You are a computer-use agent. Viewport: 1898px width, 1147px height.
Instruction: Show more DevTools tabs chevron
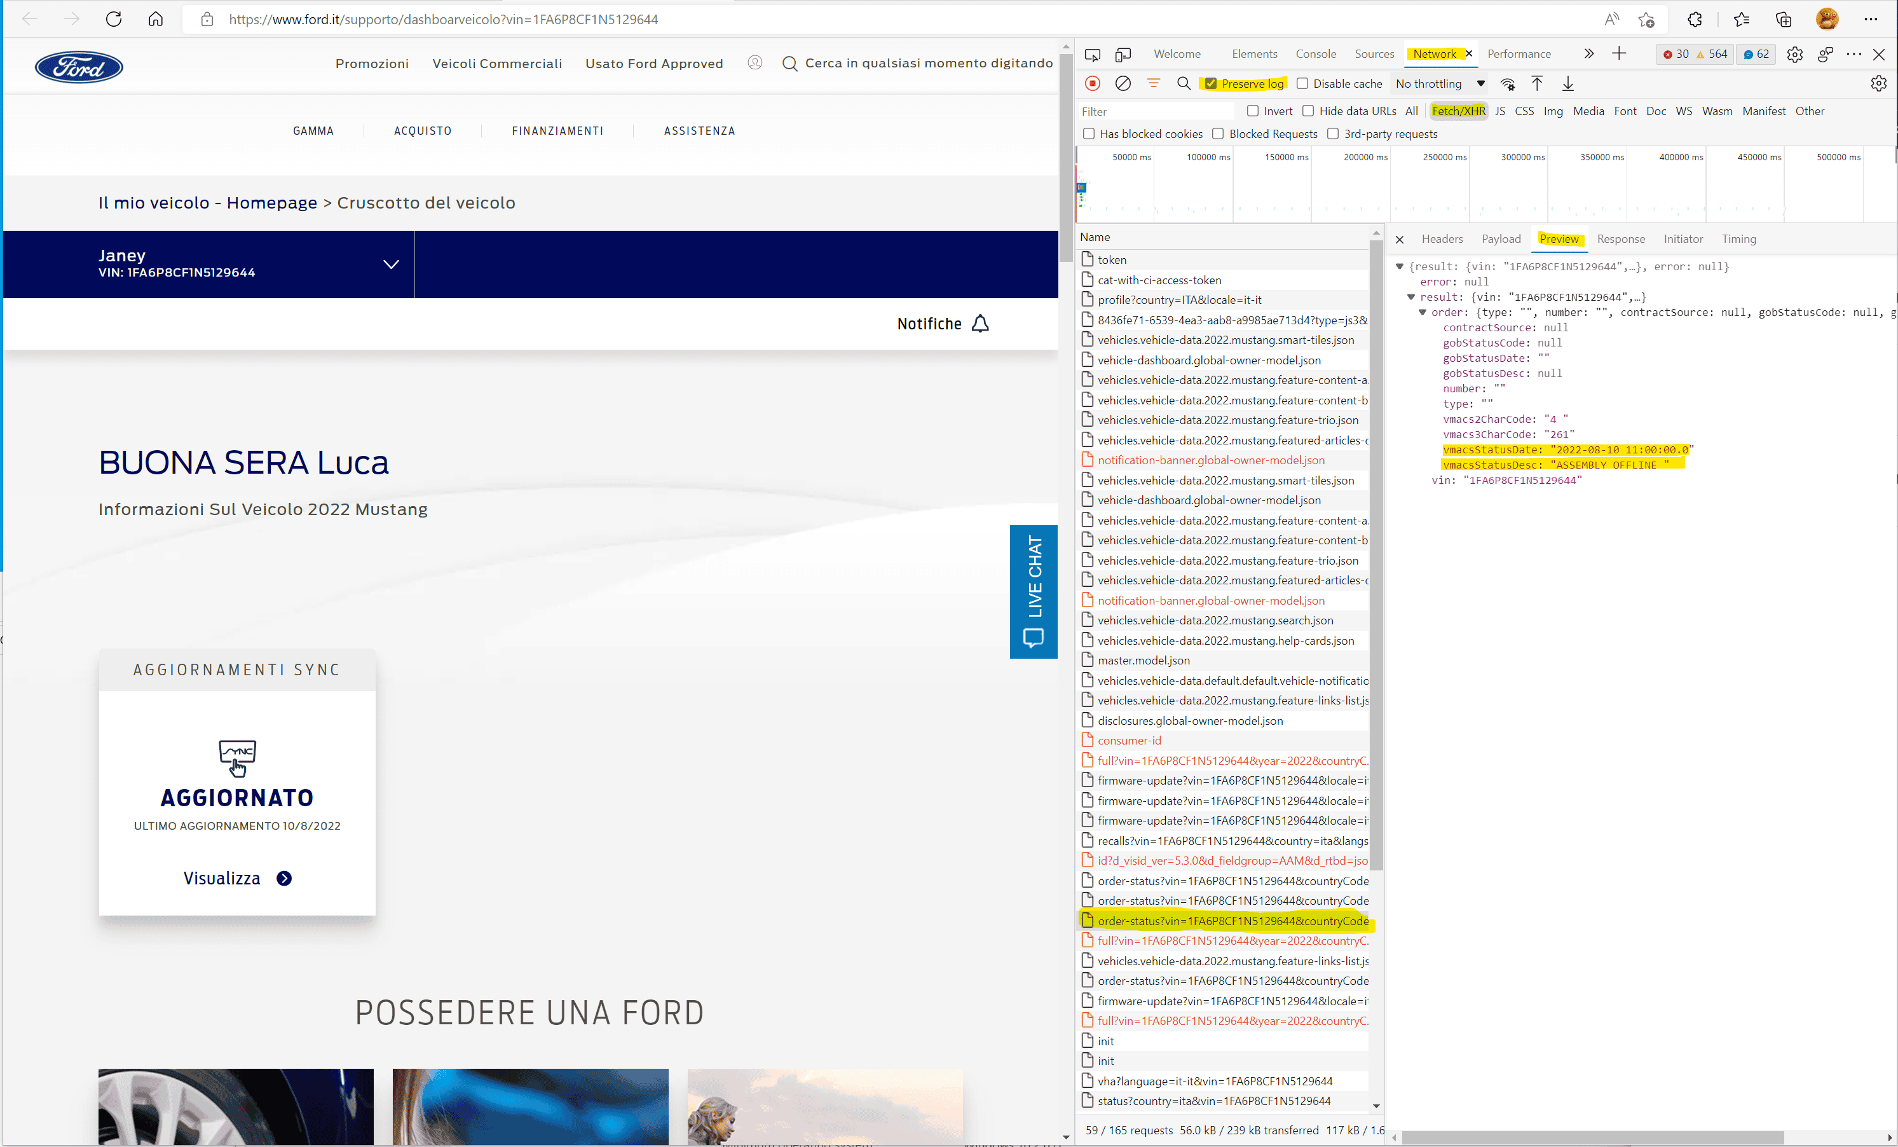click(1588, 54)
